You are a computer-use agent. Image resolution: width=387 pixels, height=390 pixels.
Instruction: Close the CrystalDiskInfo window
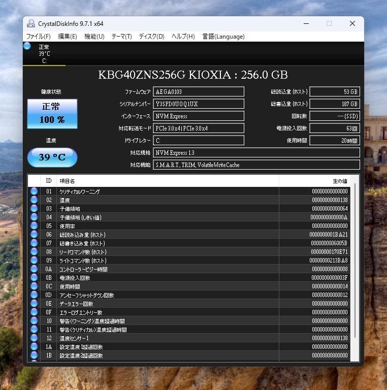(x=352, y=24)
